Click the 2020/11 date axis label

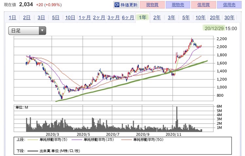point(173,135)
